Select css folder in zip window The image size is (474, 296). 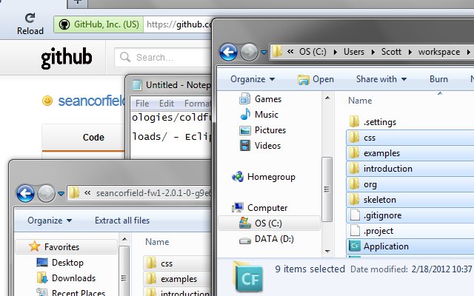pyautogui.click(x=177, y=263)
